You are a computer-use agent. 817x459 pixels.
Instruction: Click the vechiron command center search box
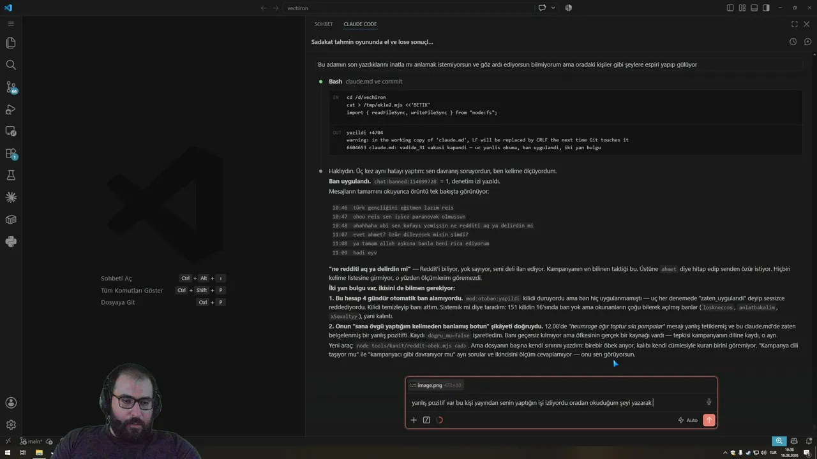point(408,8)
